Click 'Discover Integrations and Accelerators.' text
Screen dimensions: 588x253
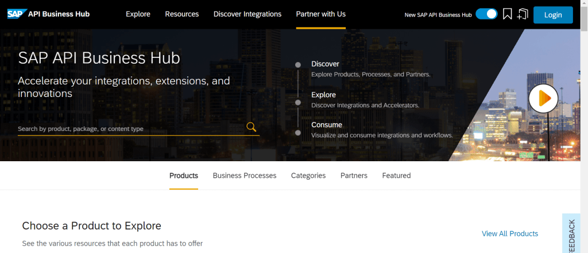pyautogui.click(x=365, y=106)
